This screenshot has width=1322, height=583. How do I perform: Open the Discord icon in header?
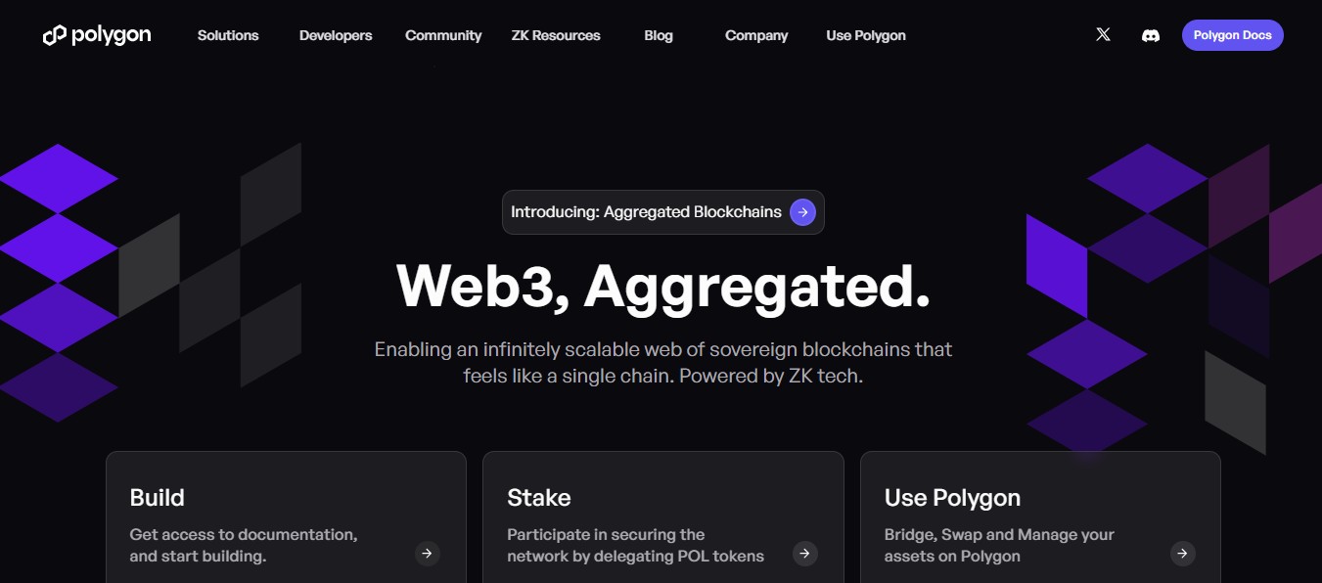click(x=1151, y=35)
